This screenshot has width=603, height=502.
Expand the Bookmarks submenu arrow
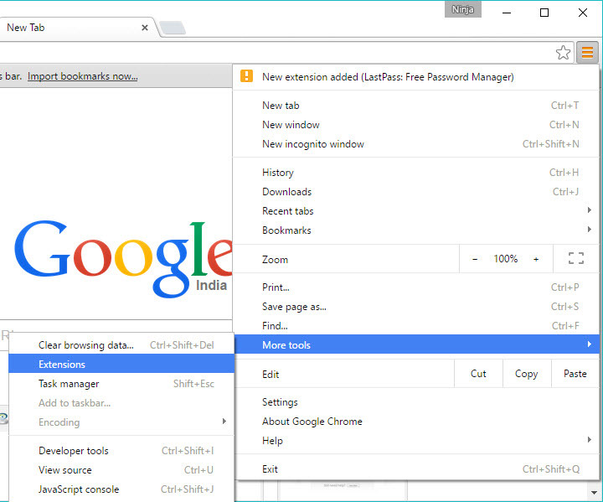coord(589,230)
